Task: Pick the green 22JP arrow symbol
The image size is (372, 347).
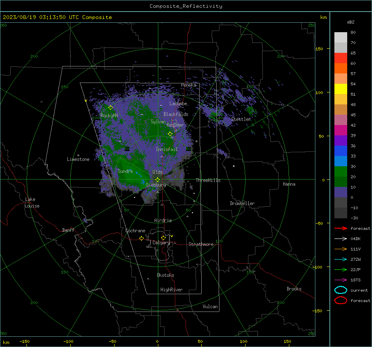Action: pyautogui.click(x=341, y=269)
